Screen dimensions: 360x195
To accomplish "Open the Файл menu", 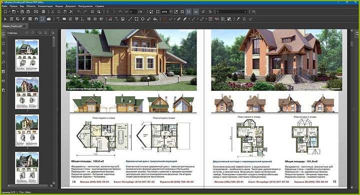I will point(5,6).
